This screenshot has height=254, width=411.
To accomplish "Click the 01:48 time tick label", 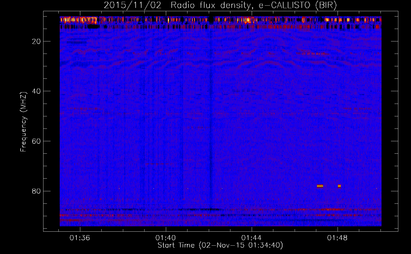I will coord(337,238).
